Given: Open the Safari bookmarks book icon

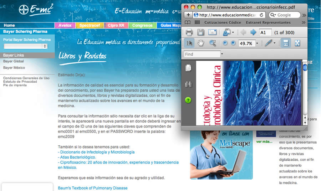Looking at the screenshot, I should 188,22.
